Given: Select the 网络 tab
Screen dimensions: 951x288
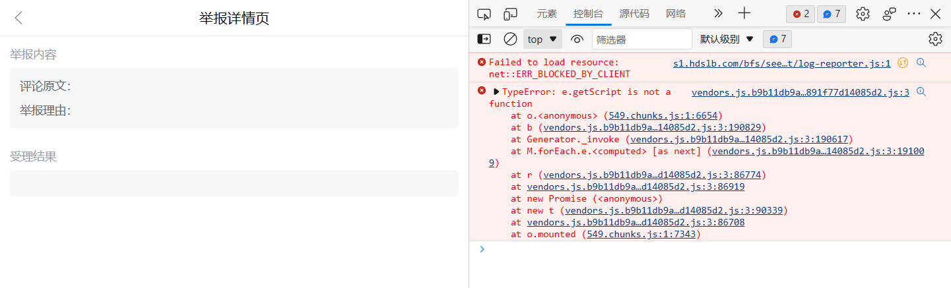Looking at the screenshot, I should [676, 13].
